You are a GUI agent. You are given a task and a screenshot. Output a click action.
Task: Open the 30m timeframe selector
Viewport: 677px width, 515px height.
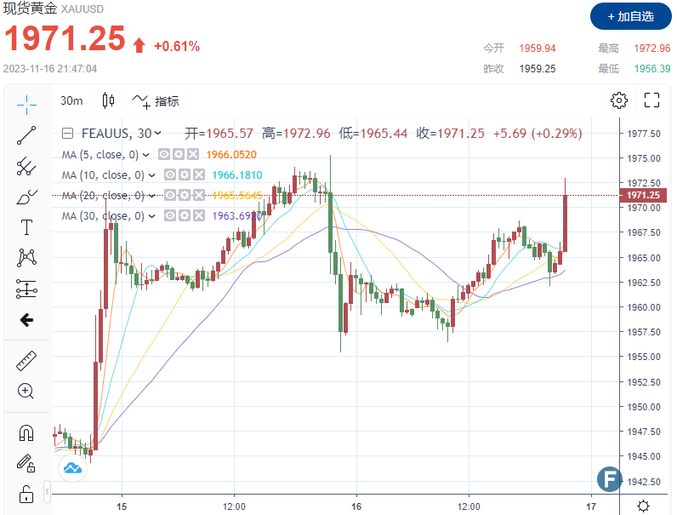[x=71, y=100]
